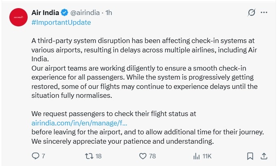
Task: Click the blue verified badge
Action: [64, 13]
